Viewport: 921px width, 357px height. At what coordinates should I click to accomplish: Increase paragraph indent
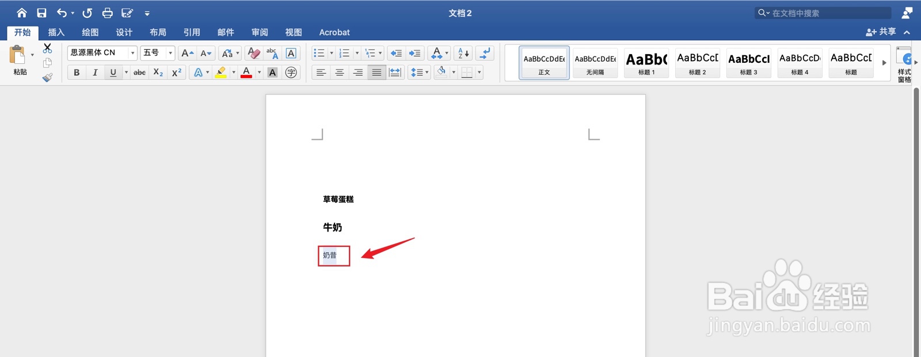pos(415,53)
